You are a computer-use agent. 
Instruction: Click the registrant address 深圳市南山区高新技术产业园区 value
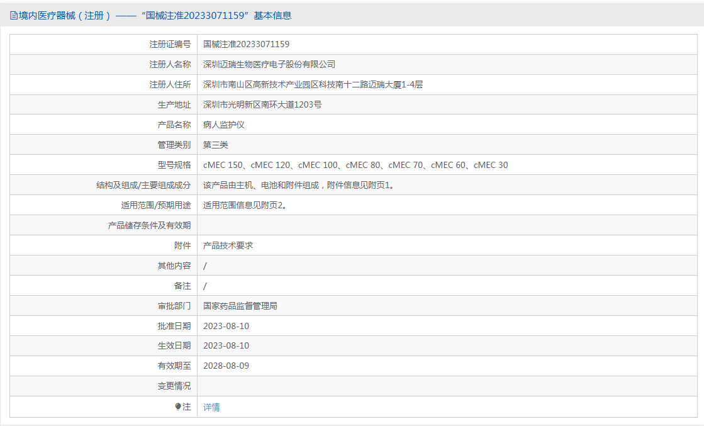click(313, 85)
